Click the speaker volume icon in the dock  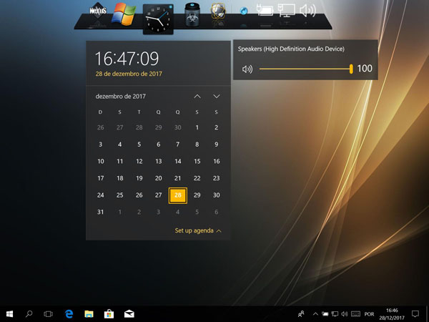pyautogui.click(x=307, y=11)
